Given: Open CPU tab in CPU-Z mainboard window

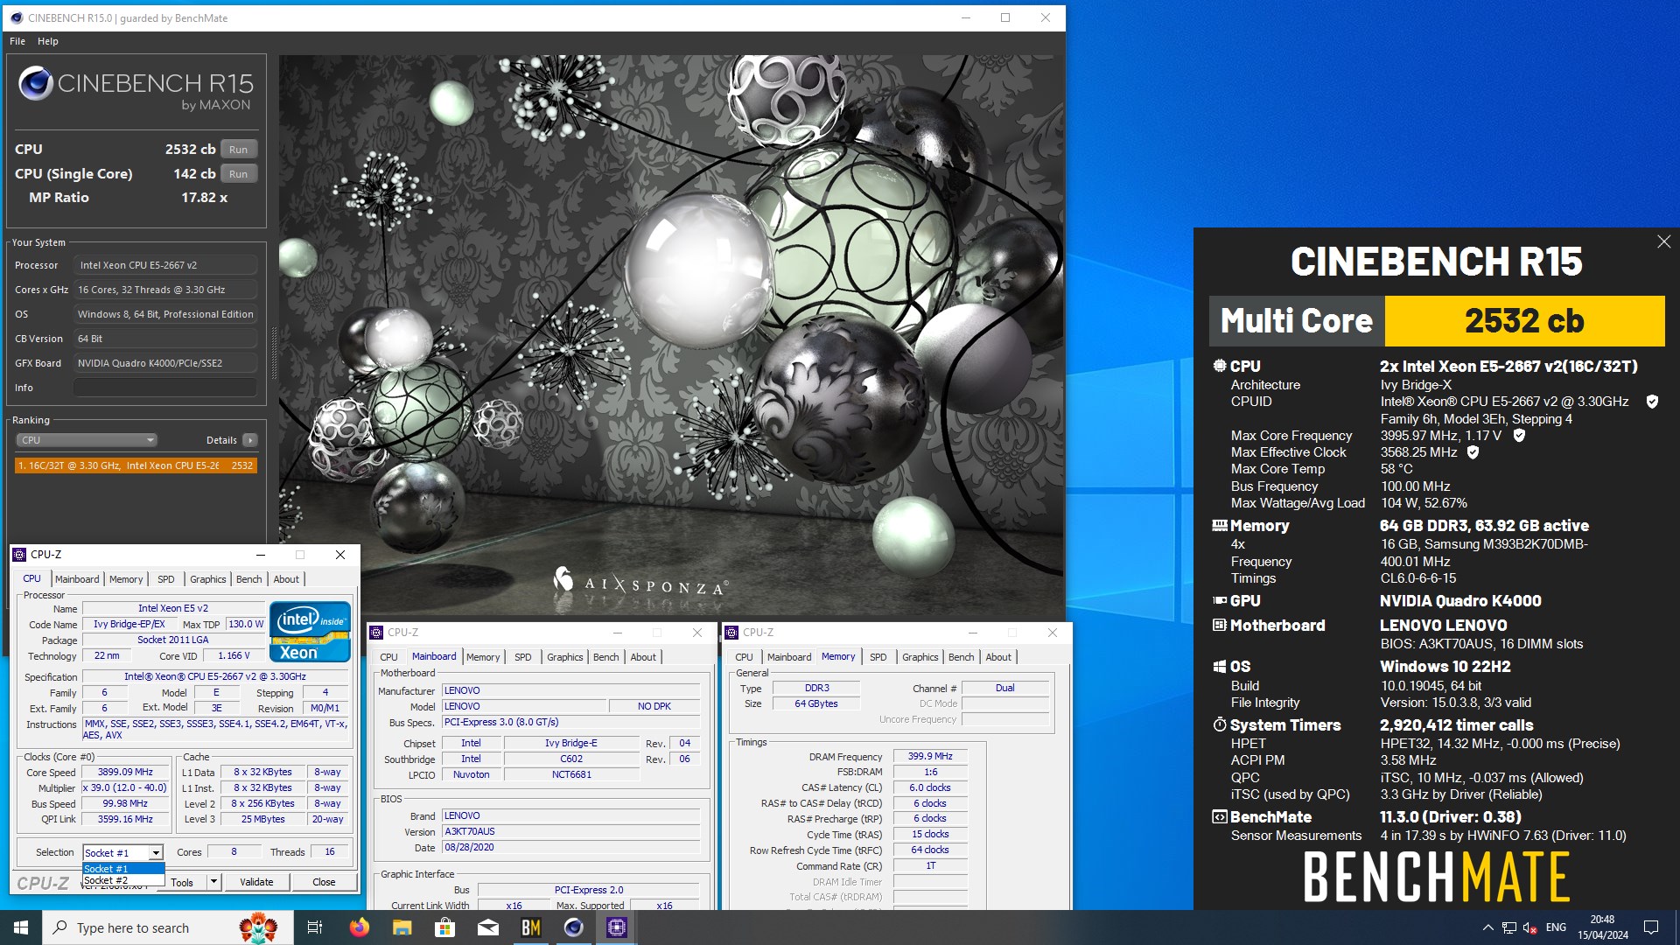Looking at the screenshot, I should 389,657.
